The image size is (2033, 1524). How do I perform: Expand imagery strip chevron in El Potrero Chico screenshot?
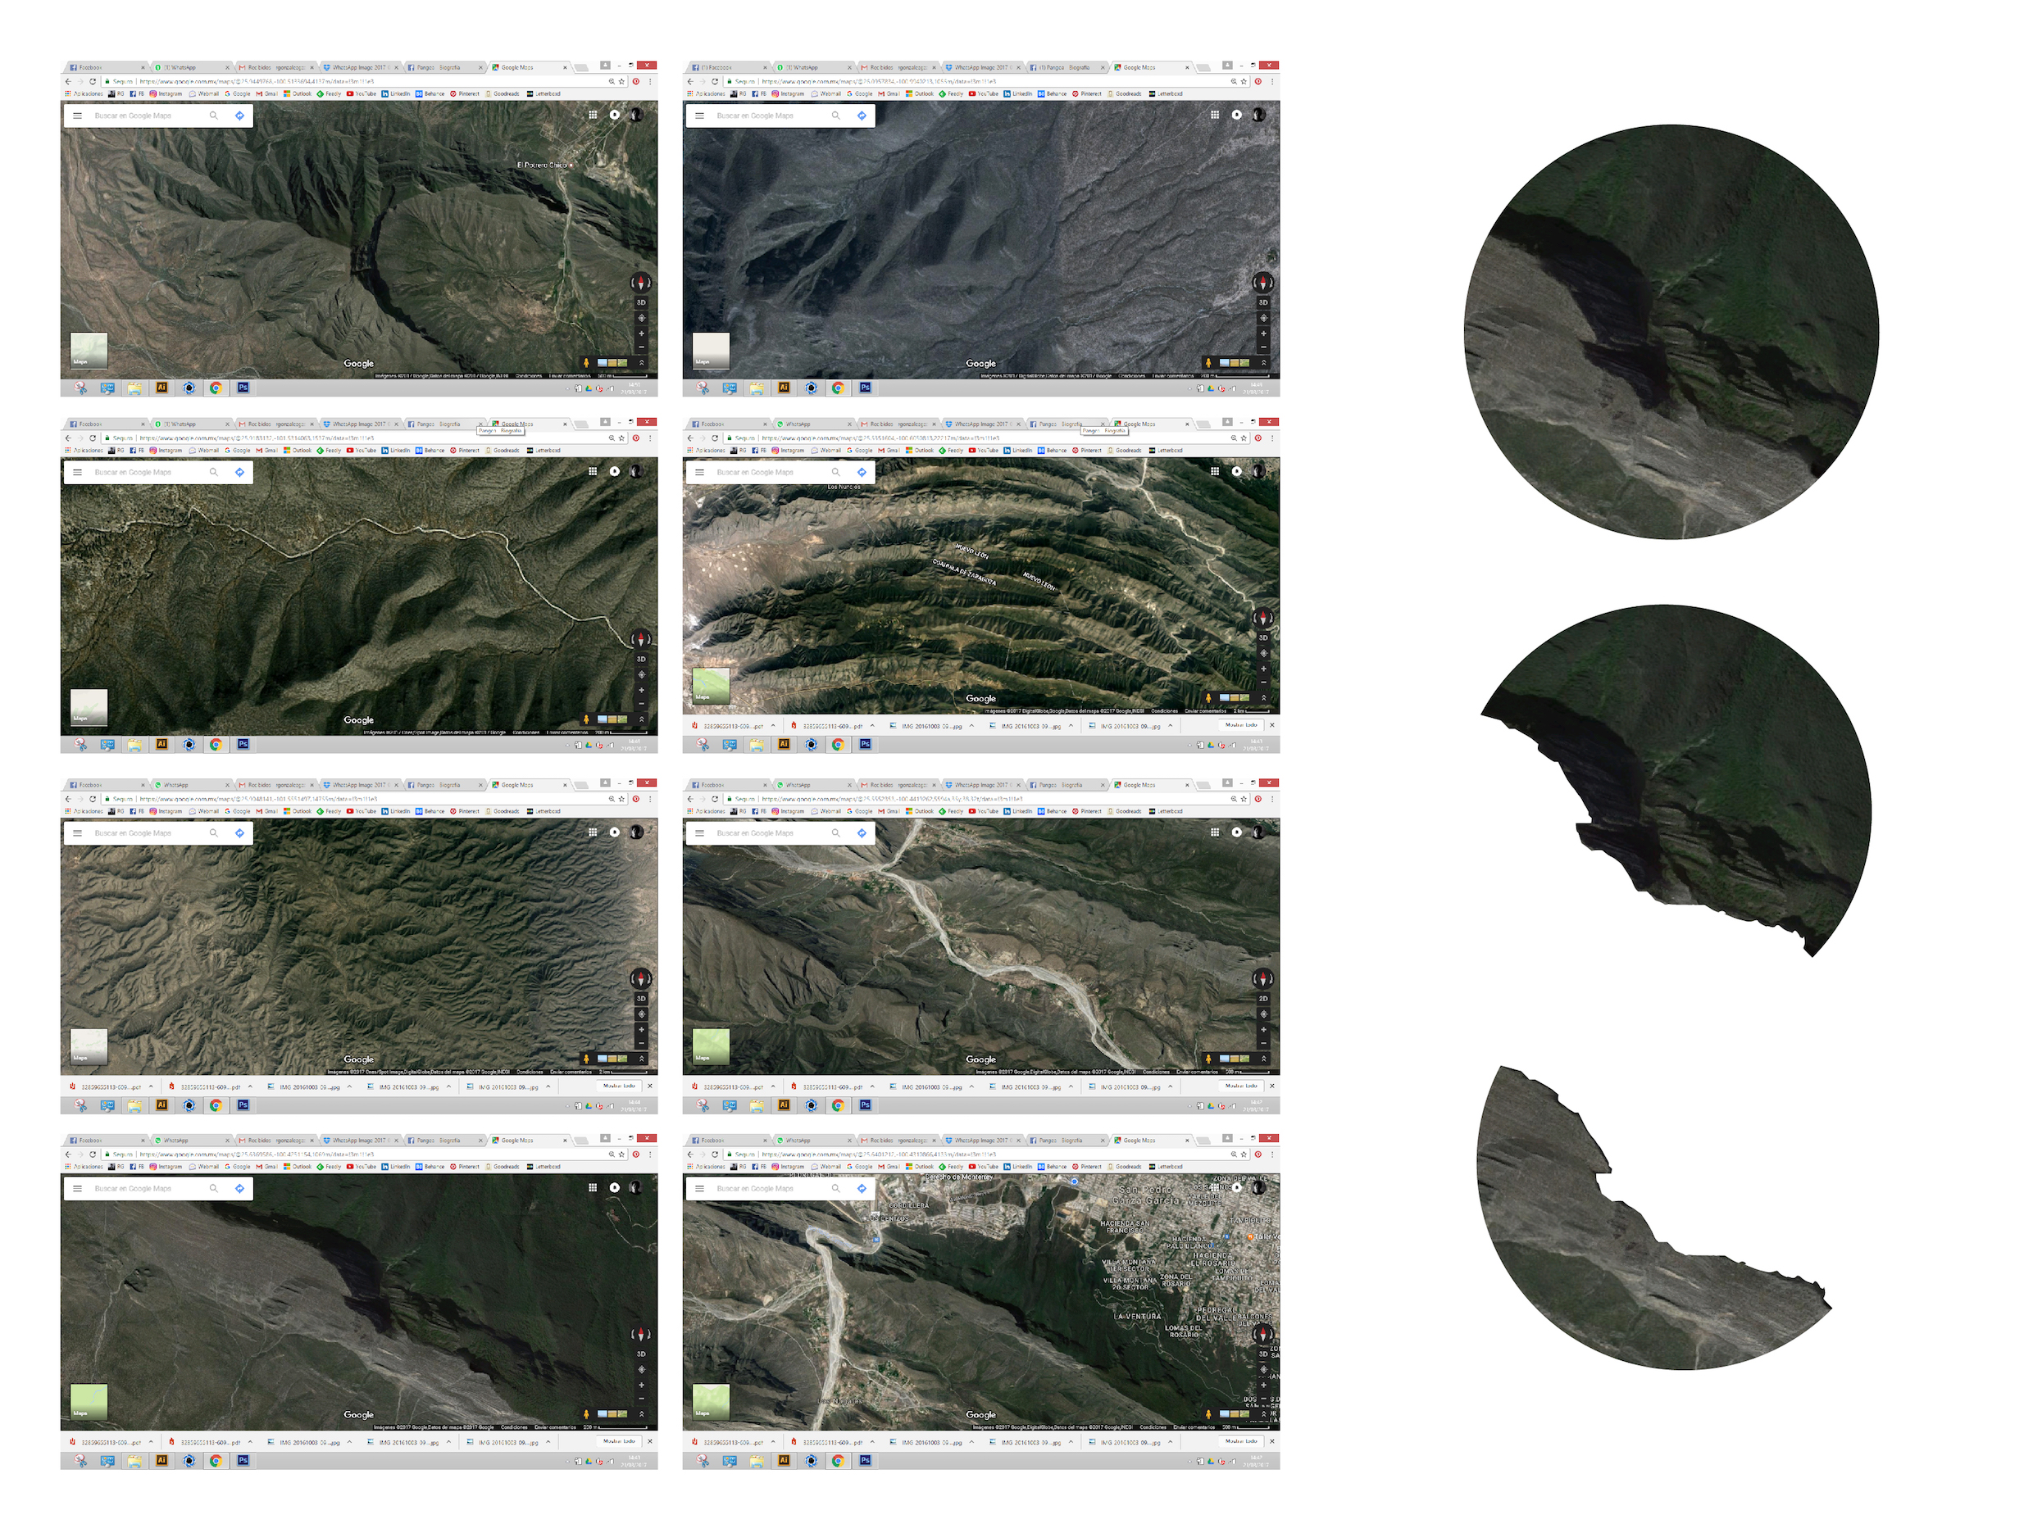[642, 363]
